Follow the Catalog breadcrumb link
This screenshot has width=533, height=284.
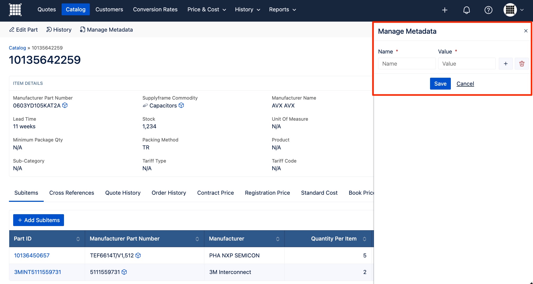pyautogui.click(x=17, y=48)
